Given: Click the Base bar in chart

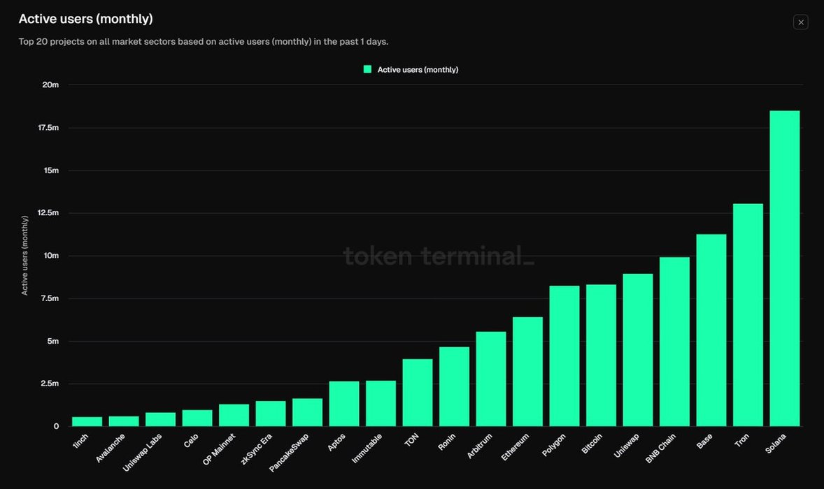Looking at the screenshot, I should click(x=711, y=330).
